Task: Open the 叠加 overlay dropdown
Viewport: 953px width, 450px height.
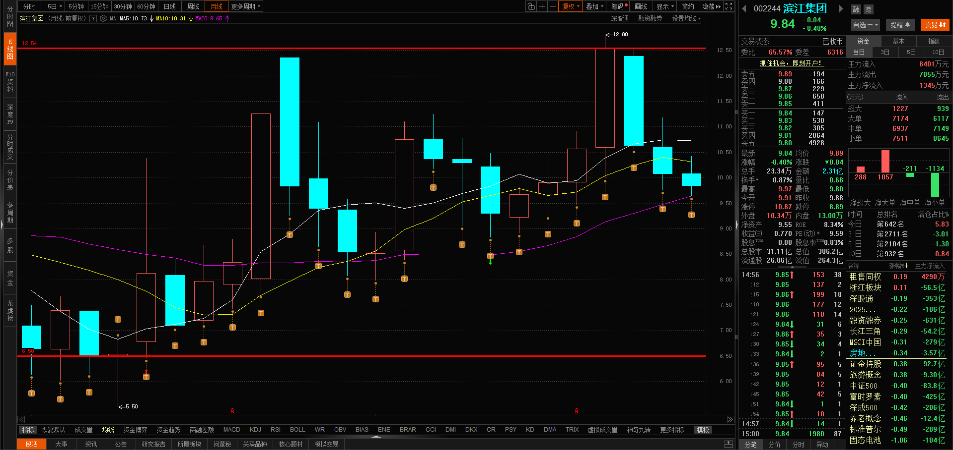Action: coord(594,6)
